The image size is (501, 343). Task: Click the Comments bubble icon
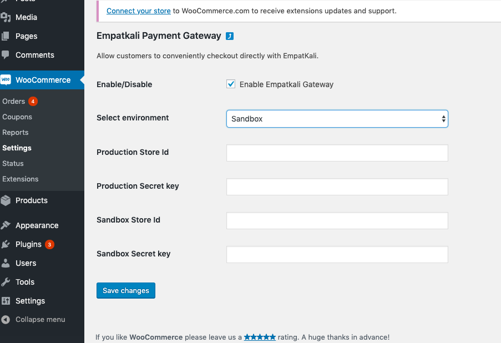coord(6,55)
